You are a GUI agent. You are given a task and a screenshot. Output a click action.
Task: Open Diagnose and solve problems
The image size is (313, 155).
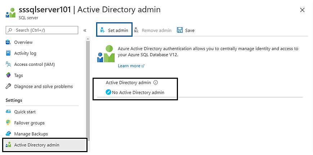tap(43, 86)
